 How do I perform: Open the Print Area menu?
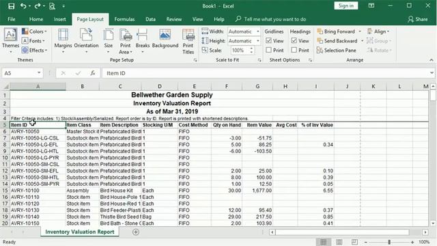point(126,41)
